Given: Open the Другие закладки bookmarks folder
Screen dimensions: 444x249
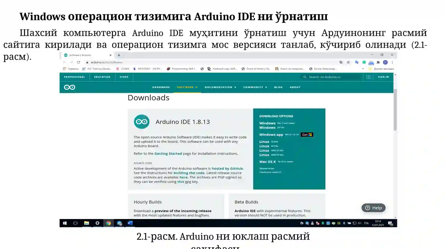Looking at the screenshot, I should pyautogui.click(x=381, y=69).
